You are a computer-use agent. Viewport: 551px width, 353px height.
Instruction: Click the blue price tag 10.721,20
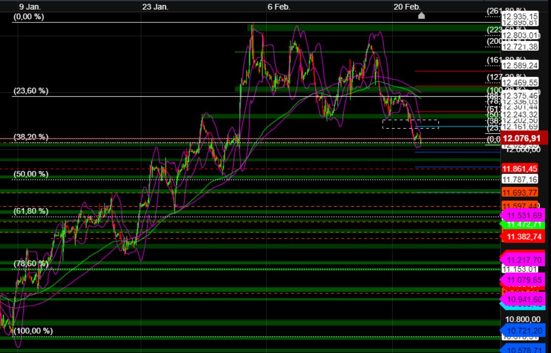[x=523, y=330]
